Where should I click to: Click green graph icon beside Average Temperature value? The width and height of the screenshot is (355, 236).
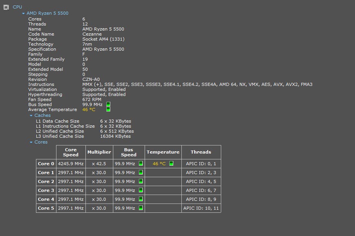click(x=108, y=109)
